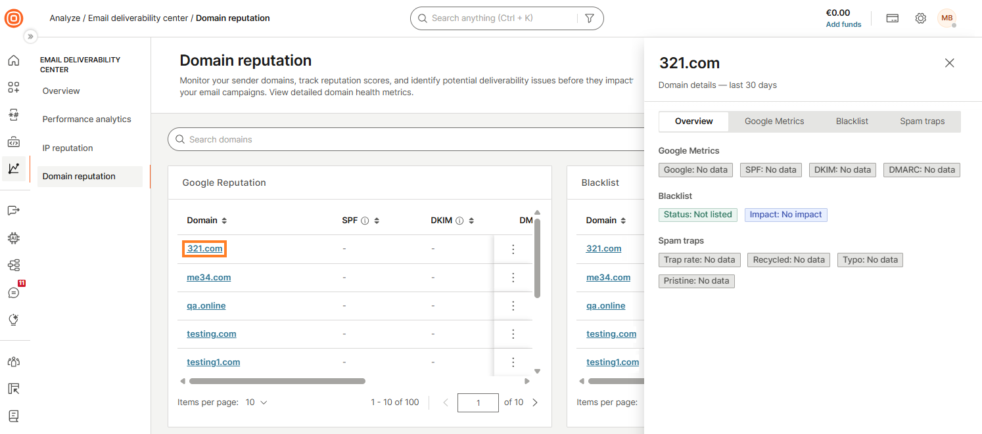
Task: Click the Status: Not listed badge
Action: click(x=697, y=215)
